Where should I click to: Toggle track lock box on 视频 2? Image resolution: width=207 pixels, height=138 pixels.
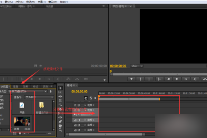pyautogui.click(x=82, y=105)
